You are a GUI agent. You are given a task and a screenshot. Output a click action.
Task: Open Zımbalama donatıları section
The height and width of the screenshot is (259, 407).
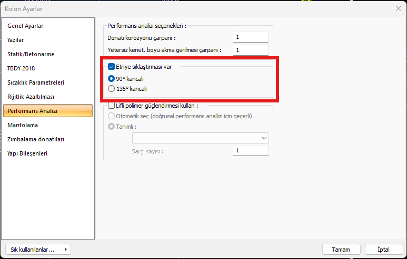(x=36, y=139)
